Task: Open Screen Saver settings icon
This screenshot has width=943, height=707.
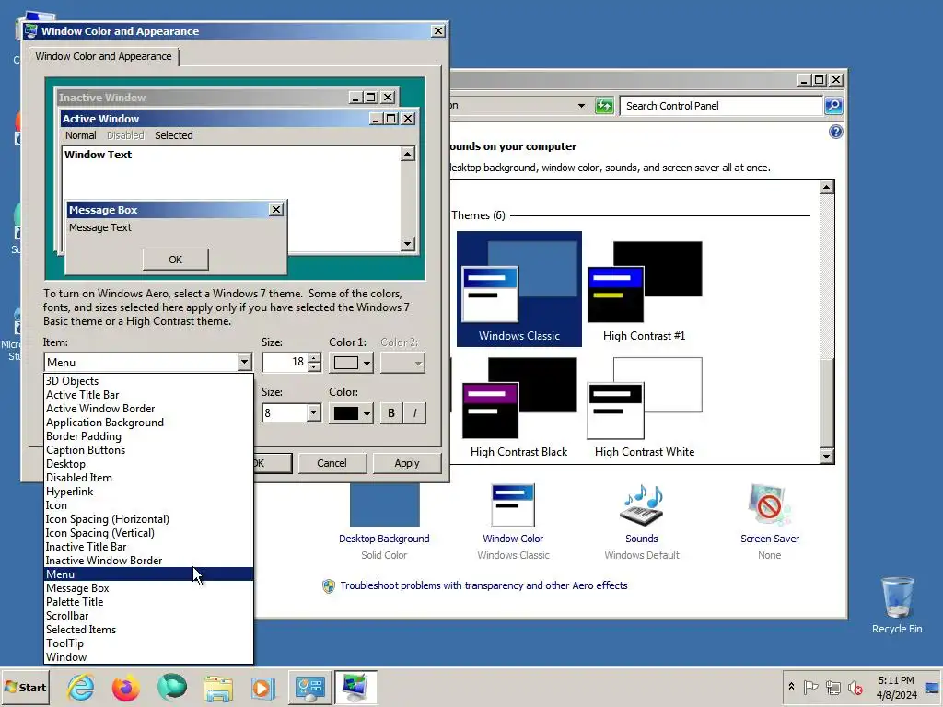Action: pos(769,505)
